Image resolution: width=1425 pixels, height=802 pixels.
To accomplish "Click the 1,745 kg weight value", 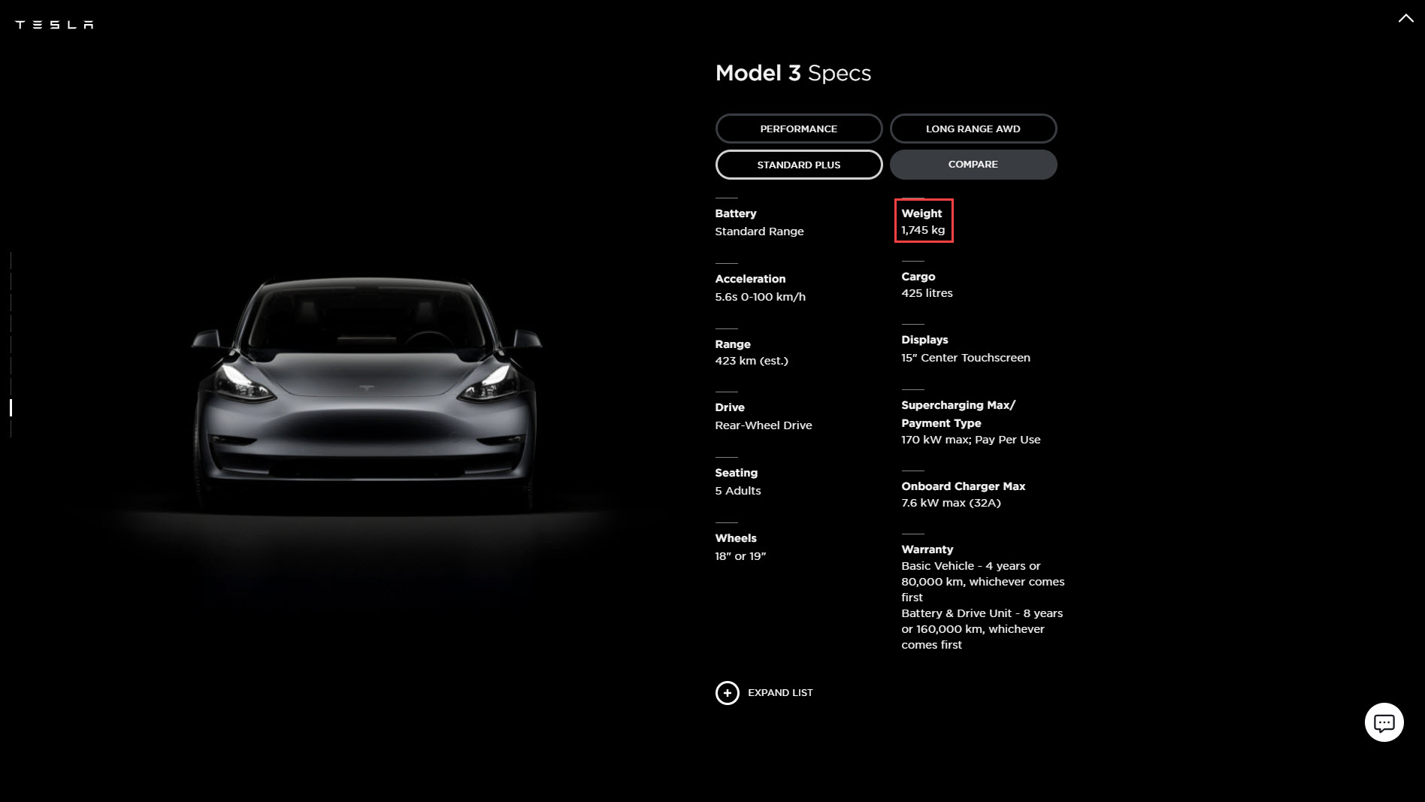I will click(x=923, y=230).
